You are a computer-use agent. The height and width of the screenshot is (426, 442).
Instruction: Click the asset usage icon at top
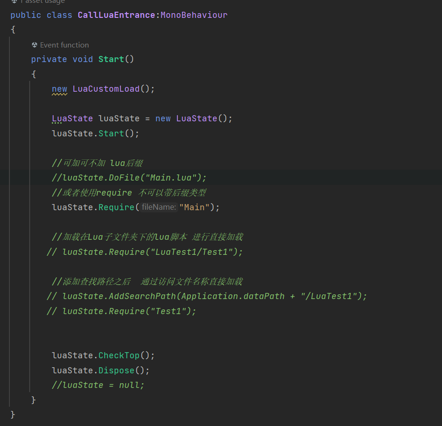click(14, 1)
